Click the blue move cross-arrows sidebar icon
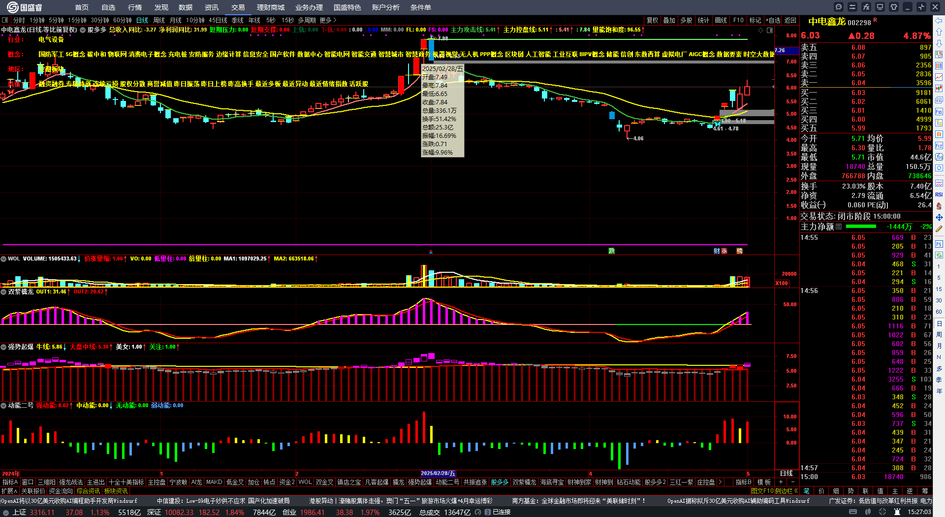Viewport: 945px width, 517px height. 939,217
